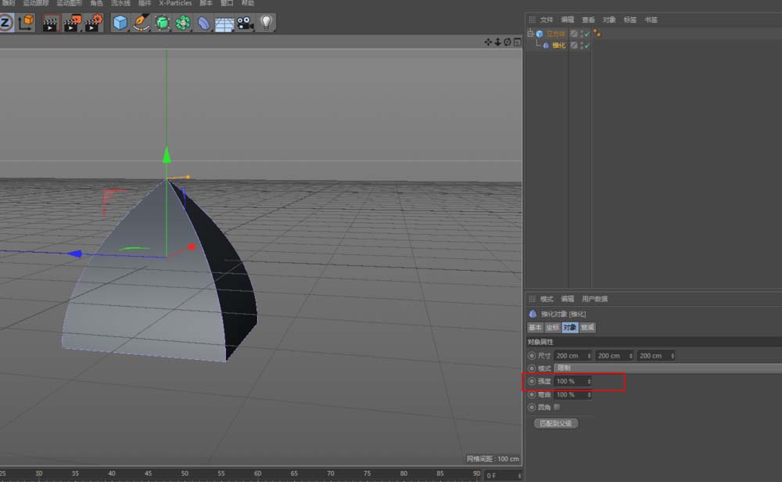Viewport: 782px width, 482px height.
Task: Click the subdivision surface generator icon
Action: click(x=161, y=23)
